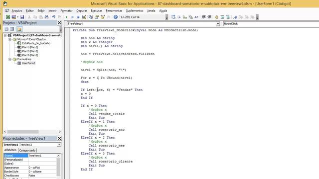319x179 pixels.
Task: Open the Ajuda menu
Action: (x=163, y=10)
